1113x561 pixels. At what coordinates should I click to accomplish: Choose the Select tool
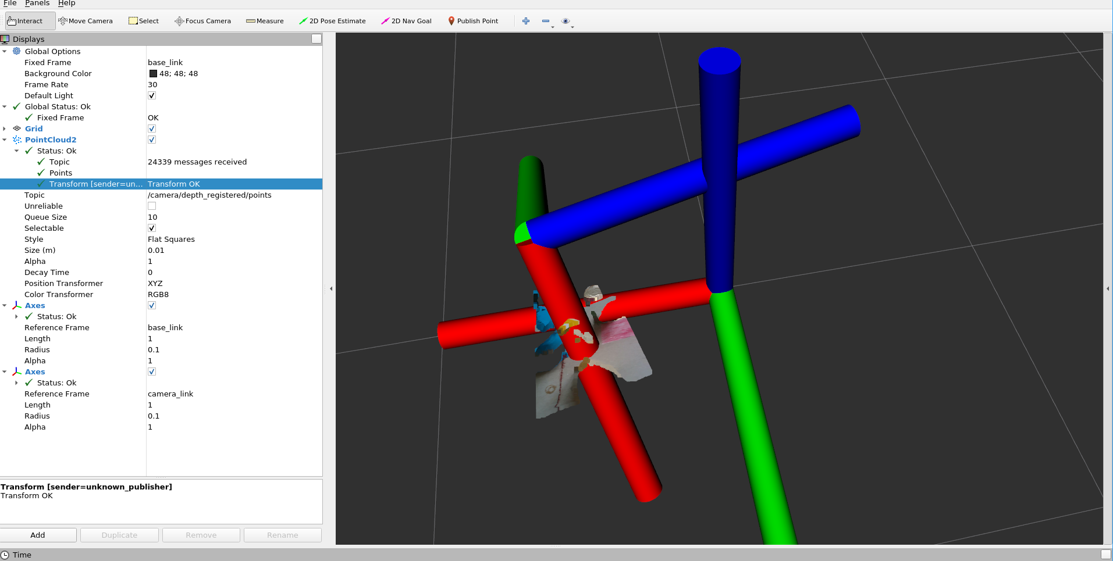pos(144,21)
